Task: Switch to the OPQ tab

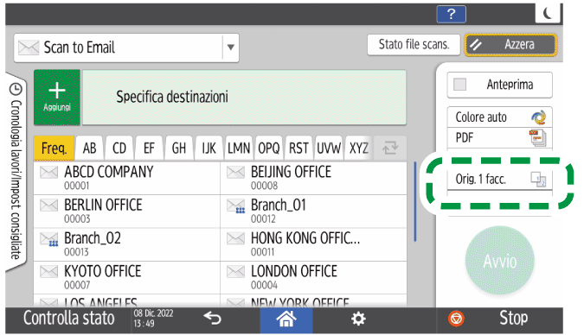Action: [268, 149]
